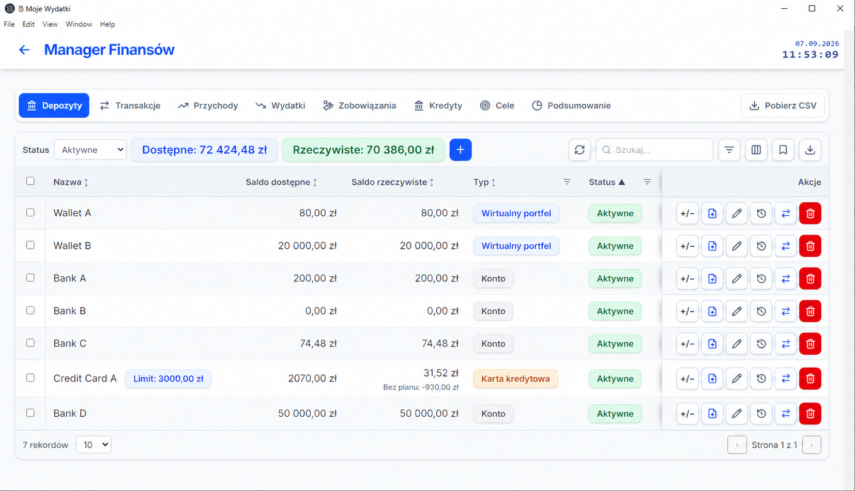The image size is (855, 491).
Task: Open history icon for Wallet A
Action: [x=761, y=213]
